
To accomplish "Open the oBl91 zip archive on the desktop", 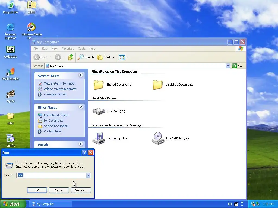I will (31, 7).
